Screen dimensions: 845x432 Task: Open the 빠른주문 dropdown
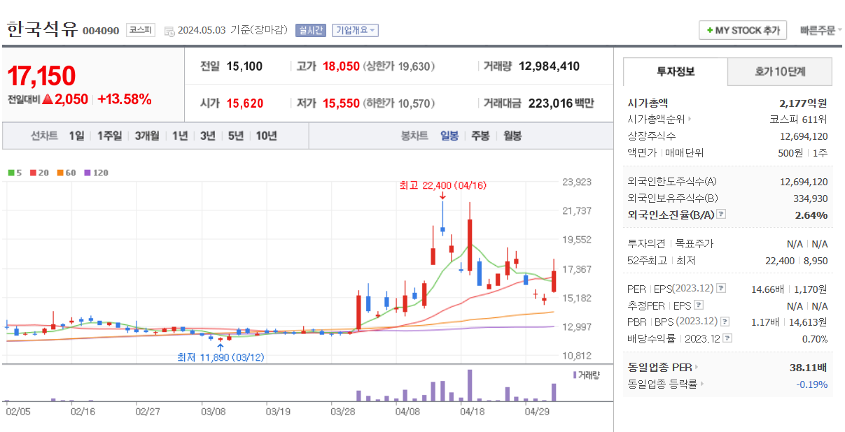(821, 30)
